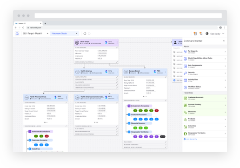Image resolution: width=240 pixels, height=168 pixels.
Task: Expand the Customer Accounts hierarchy row
Action: [204, 98]
